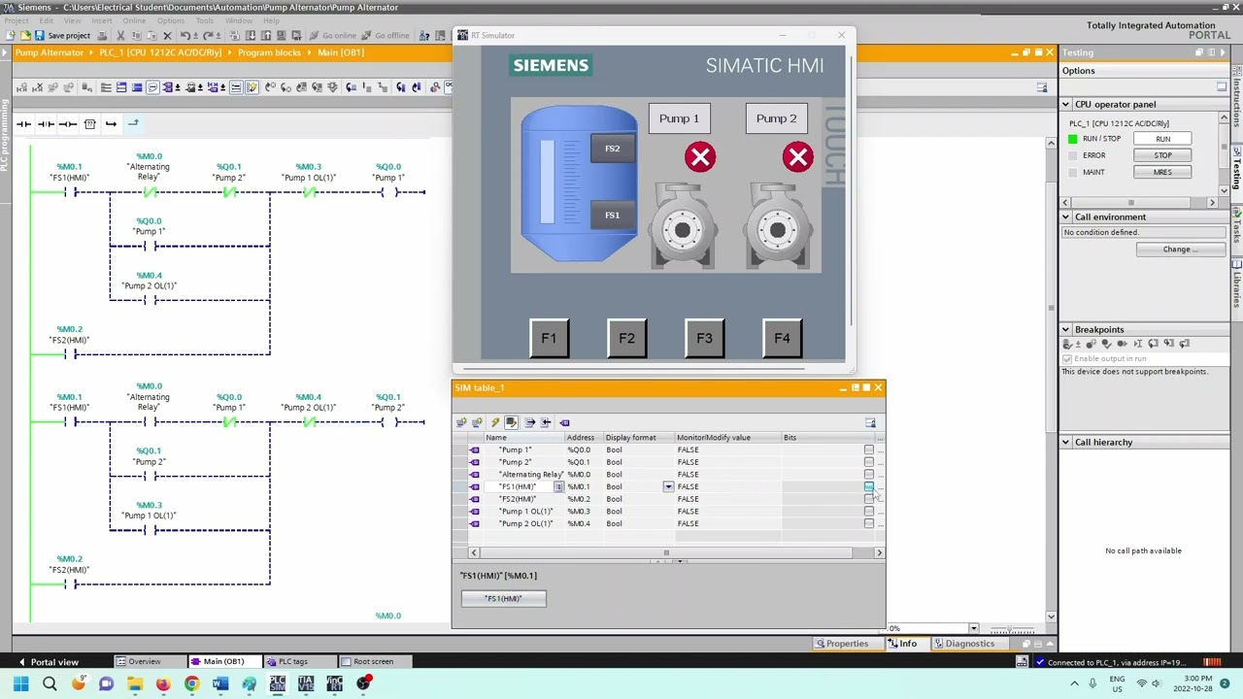This screenshot has height=699, width=1243.
Task: Click the Redo arrow icon
Action: click(x=207, y=35)
